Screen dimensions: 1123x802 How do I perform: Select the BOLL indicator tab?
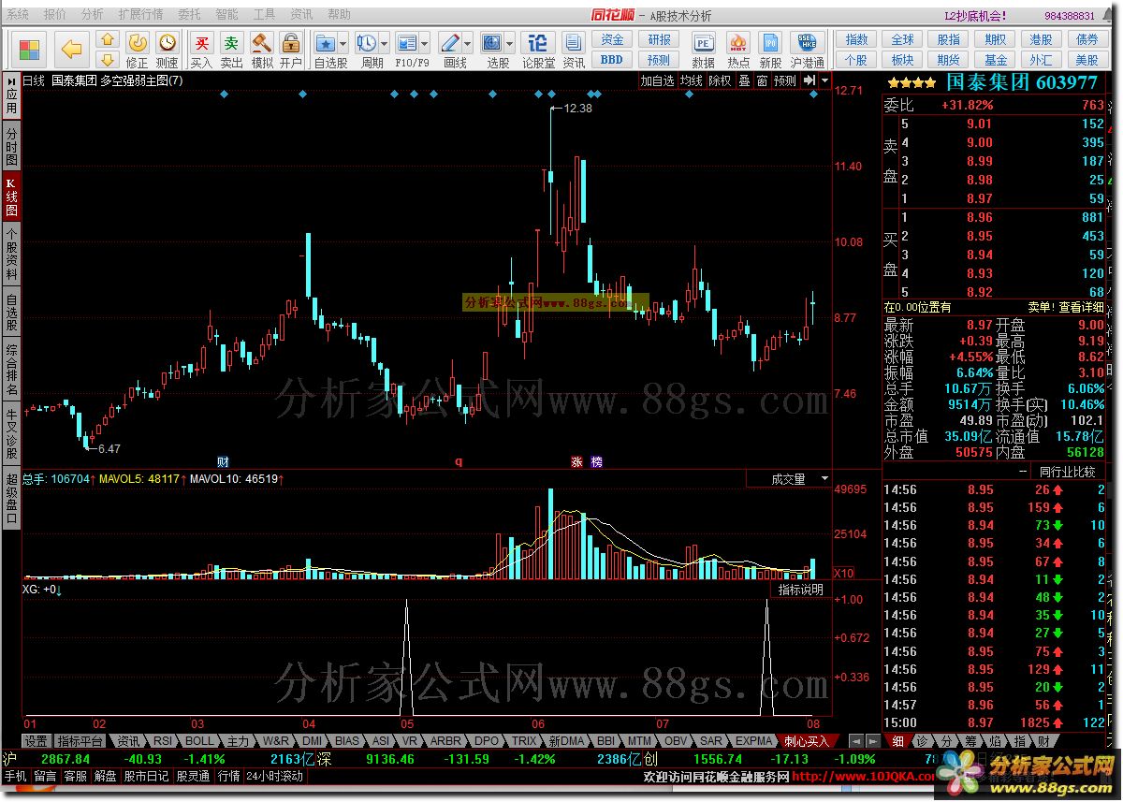click(x=199, y=740)
